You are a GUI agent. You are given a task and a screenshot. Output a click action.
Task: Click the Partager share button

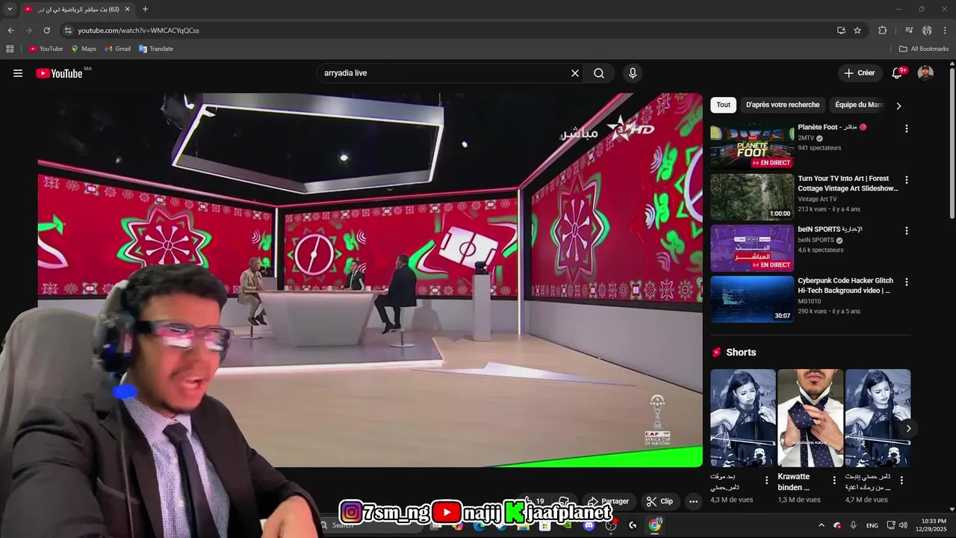pos(609,501)
